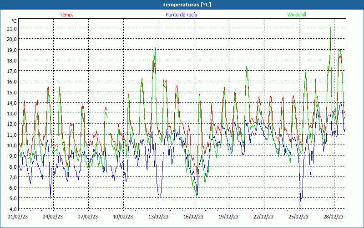Click the 11,0 value on the temperature axis

12,135
